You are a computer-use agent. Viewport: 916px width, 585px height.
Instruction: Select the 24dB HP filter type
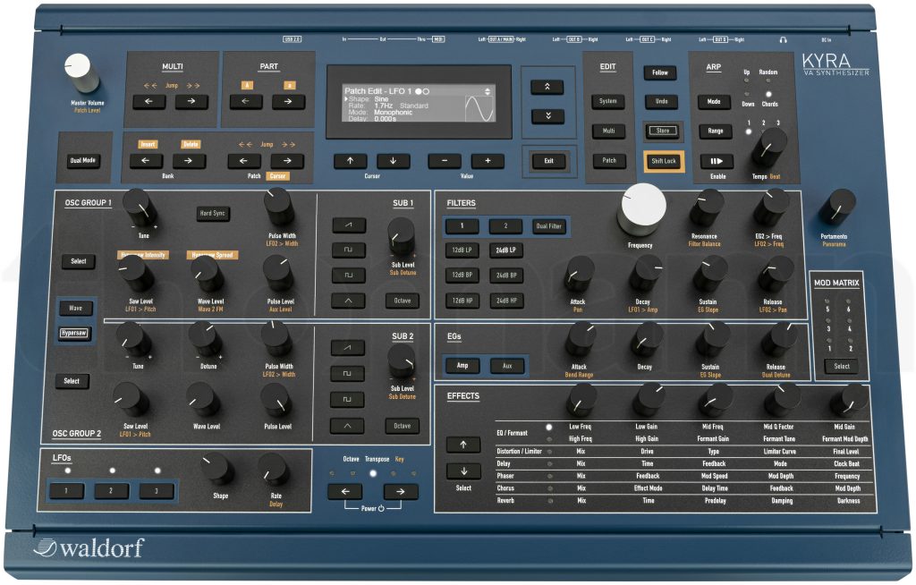pos(506,301)
